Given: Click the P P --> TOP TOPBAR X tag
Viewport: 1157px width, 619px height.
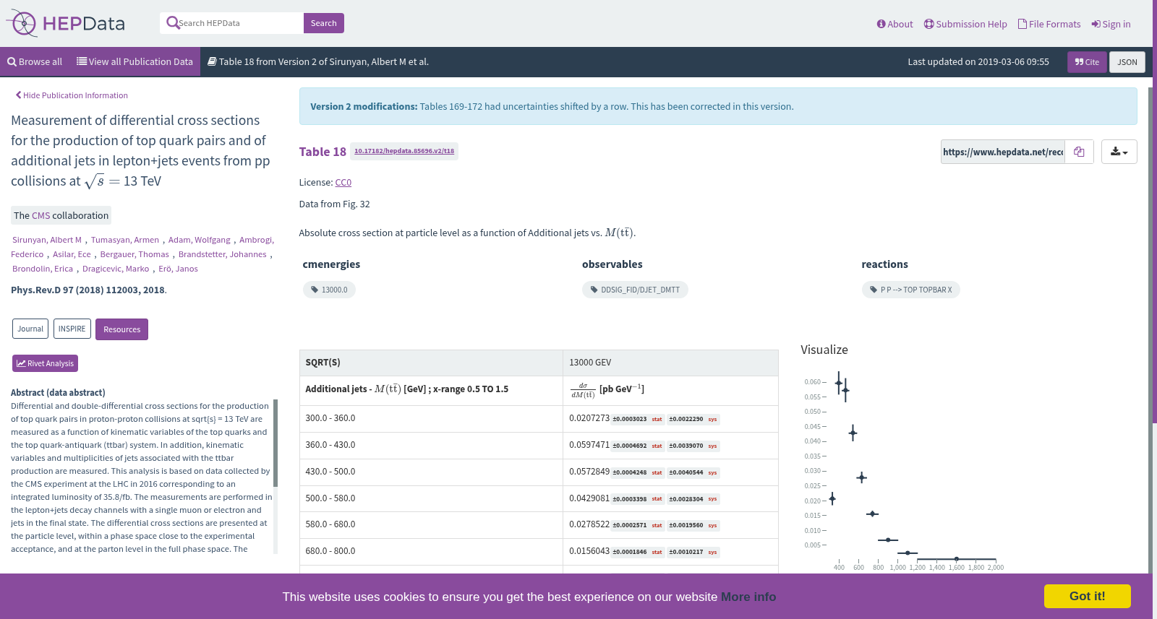Looking at the screenshot, I should (910, 290).
